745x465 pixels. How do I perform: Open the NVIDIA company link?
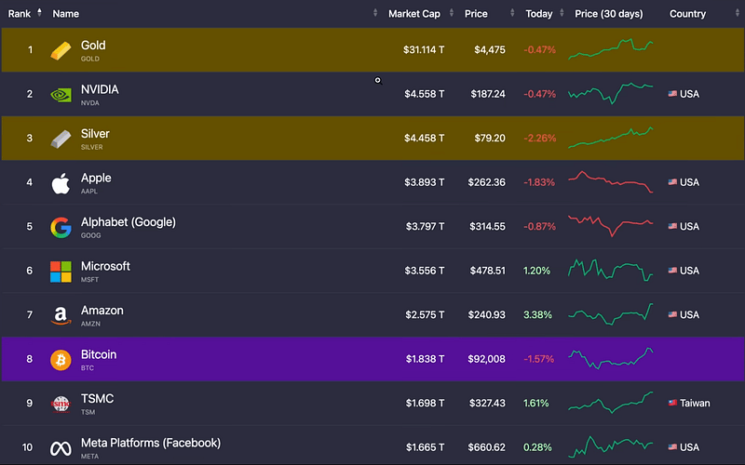click(x=100, y=89)
